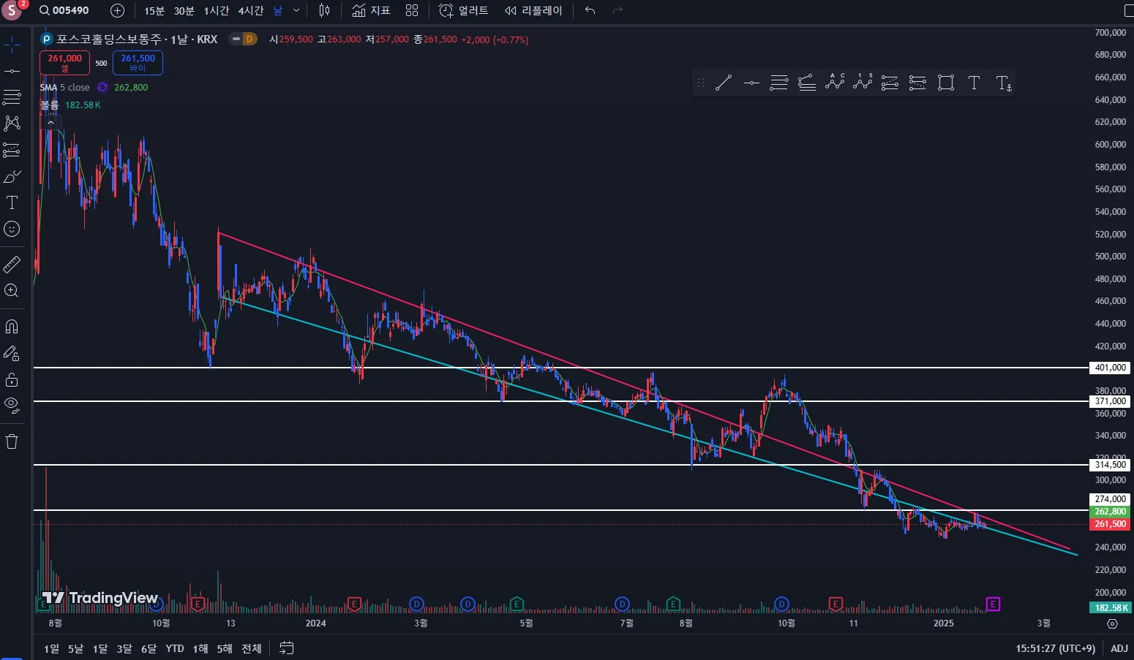Add a symbol to compare with plus icon
The image size is (1134, 660).
click(x=117, y=10)
